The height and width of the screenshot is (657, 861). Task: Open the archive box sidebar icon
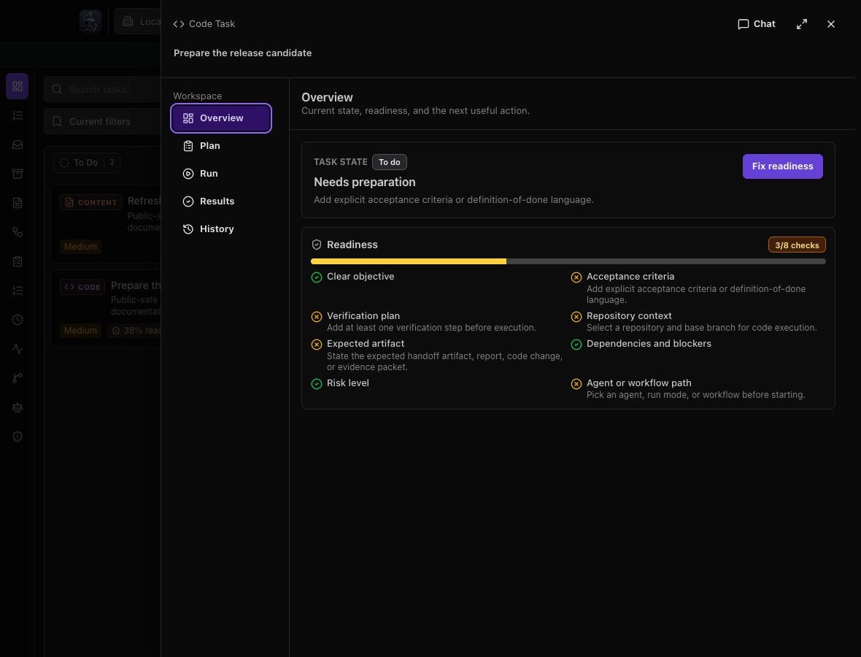pos(18,174)
